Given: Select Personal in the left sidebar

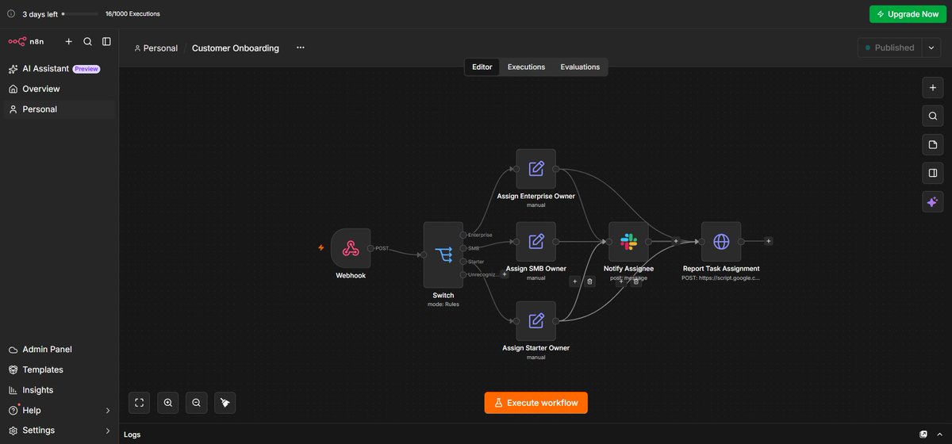Looking at the screenshot, I should pyautogui.click(x=59, y=109).
